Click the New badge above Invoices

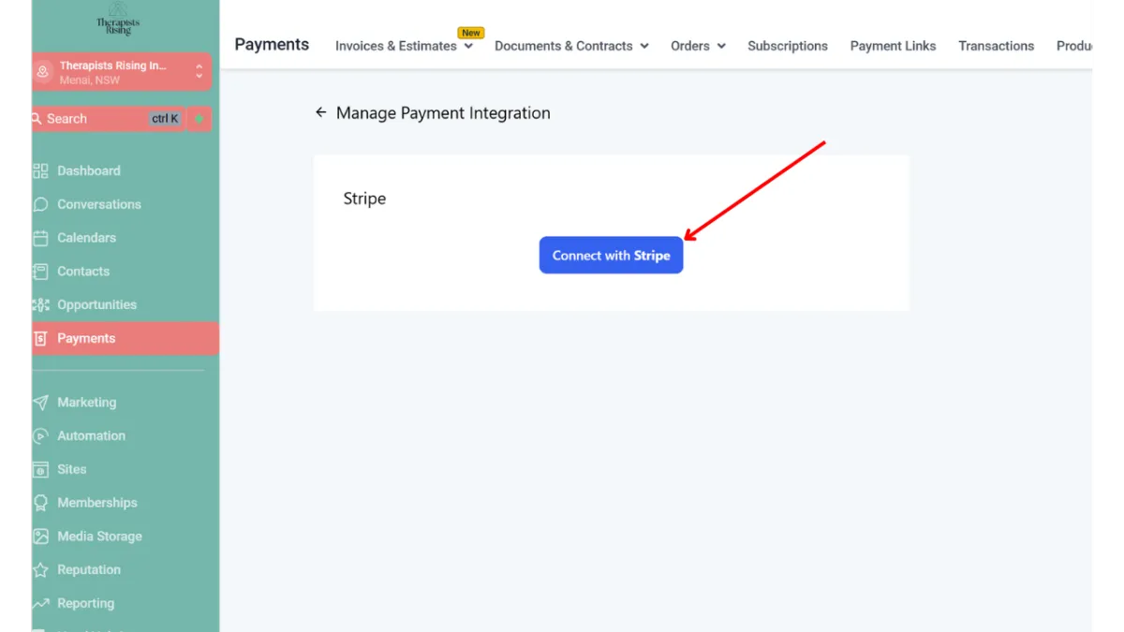point(471,33)
